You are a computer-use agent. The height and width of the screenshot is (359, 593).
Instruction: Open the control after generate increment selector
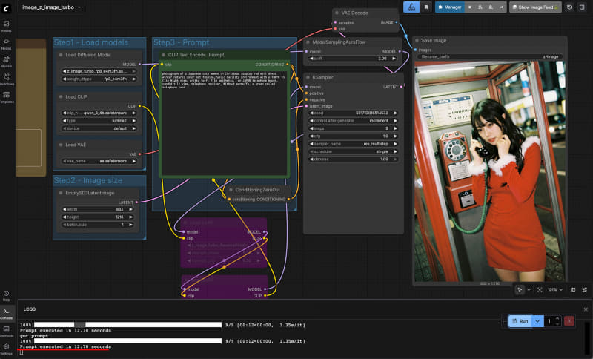pyautogui.click(x=354, y=121)
